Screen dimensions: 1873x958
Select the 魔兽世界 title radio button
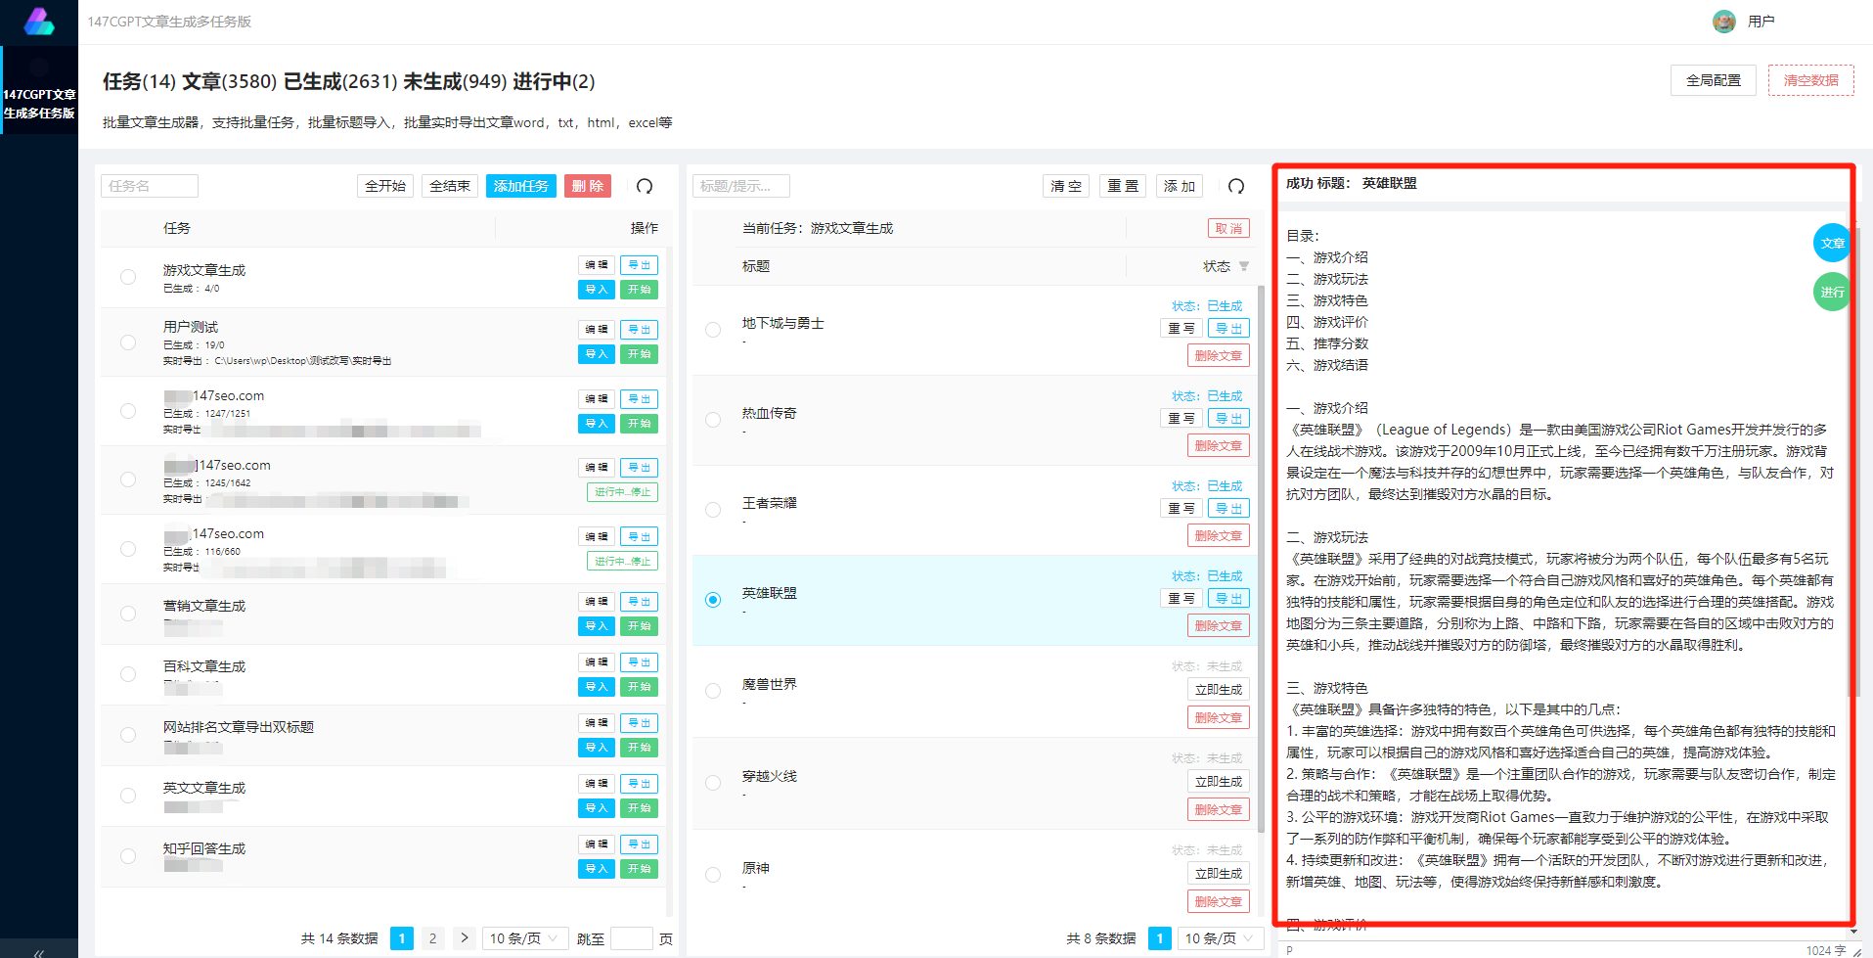713,691
